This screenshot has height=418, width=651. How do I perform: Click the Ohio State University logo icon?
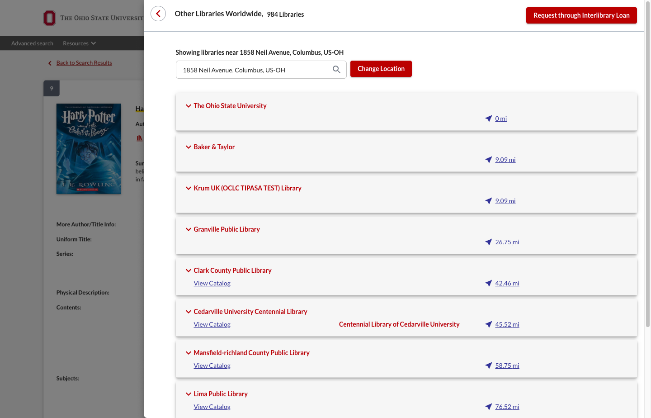[49, 18]
